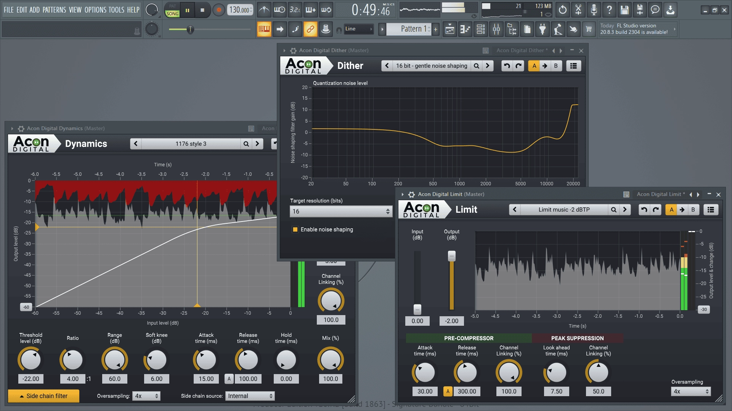This screenshot has height=411, width=732.
Task: Click the undo history icon
Action: pos(563,10)
